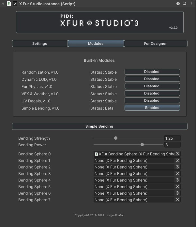Image resolution: width=196 pixels, height=227 pixels.
Task: Click the UV Decals Disabled button
Action: [x=152, y=100]
